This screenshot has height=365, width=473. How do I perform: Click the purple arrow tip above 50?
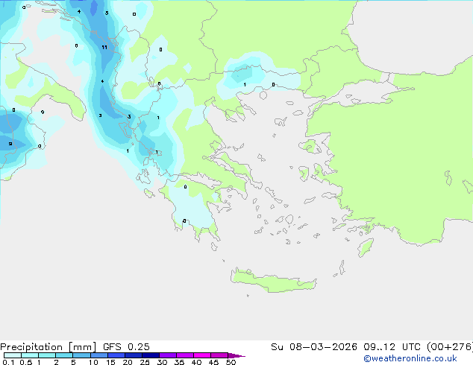[x=236, y=355]
